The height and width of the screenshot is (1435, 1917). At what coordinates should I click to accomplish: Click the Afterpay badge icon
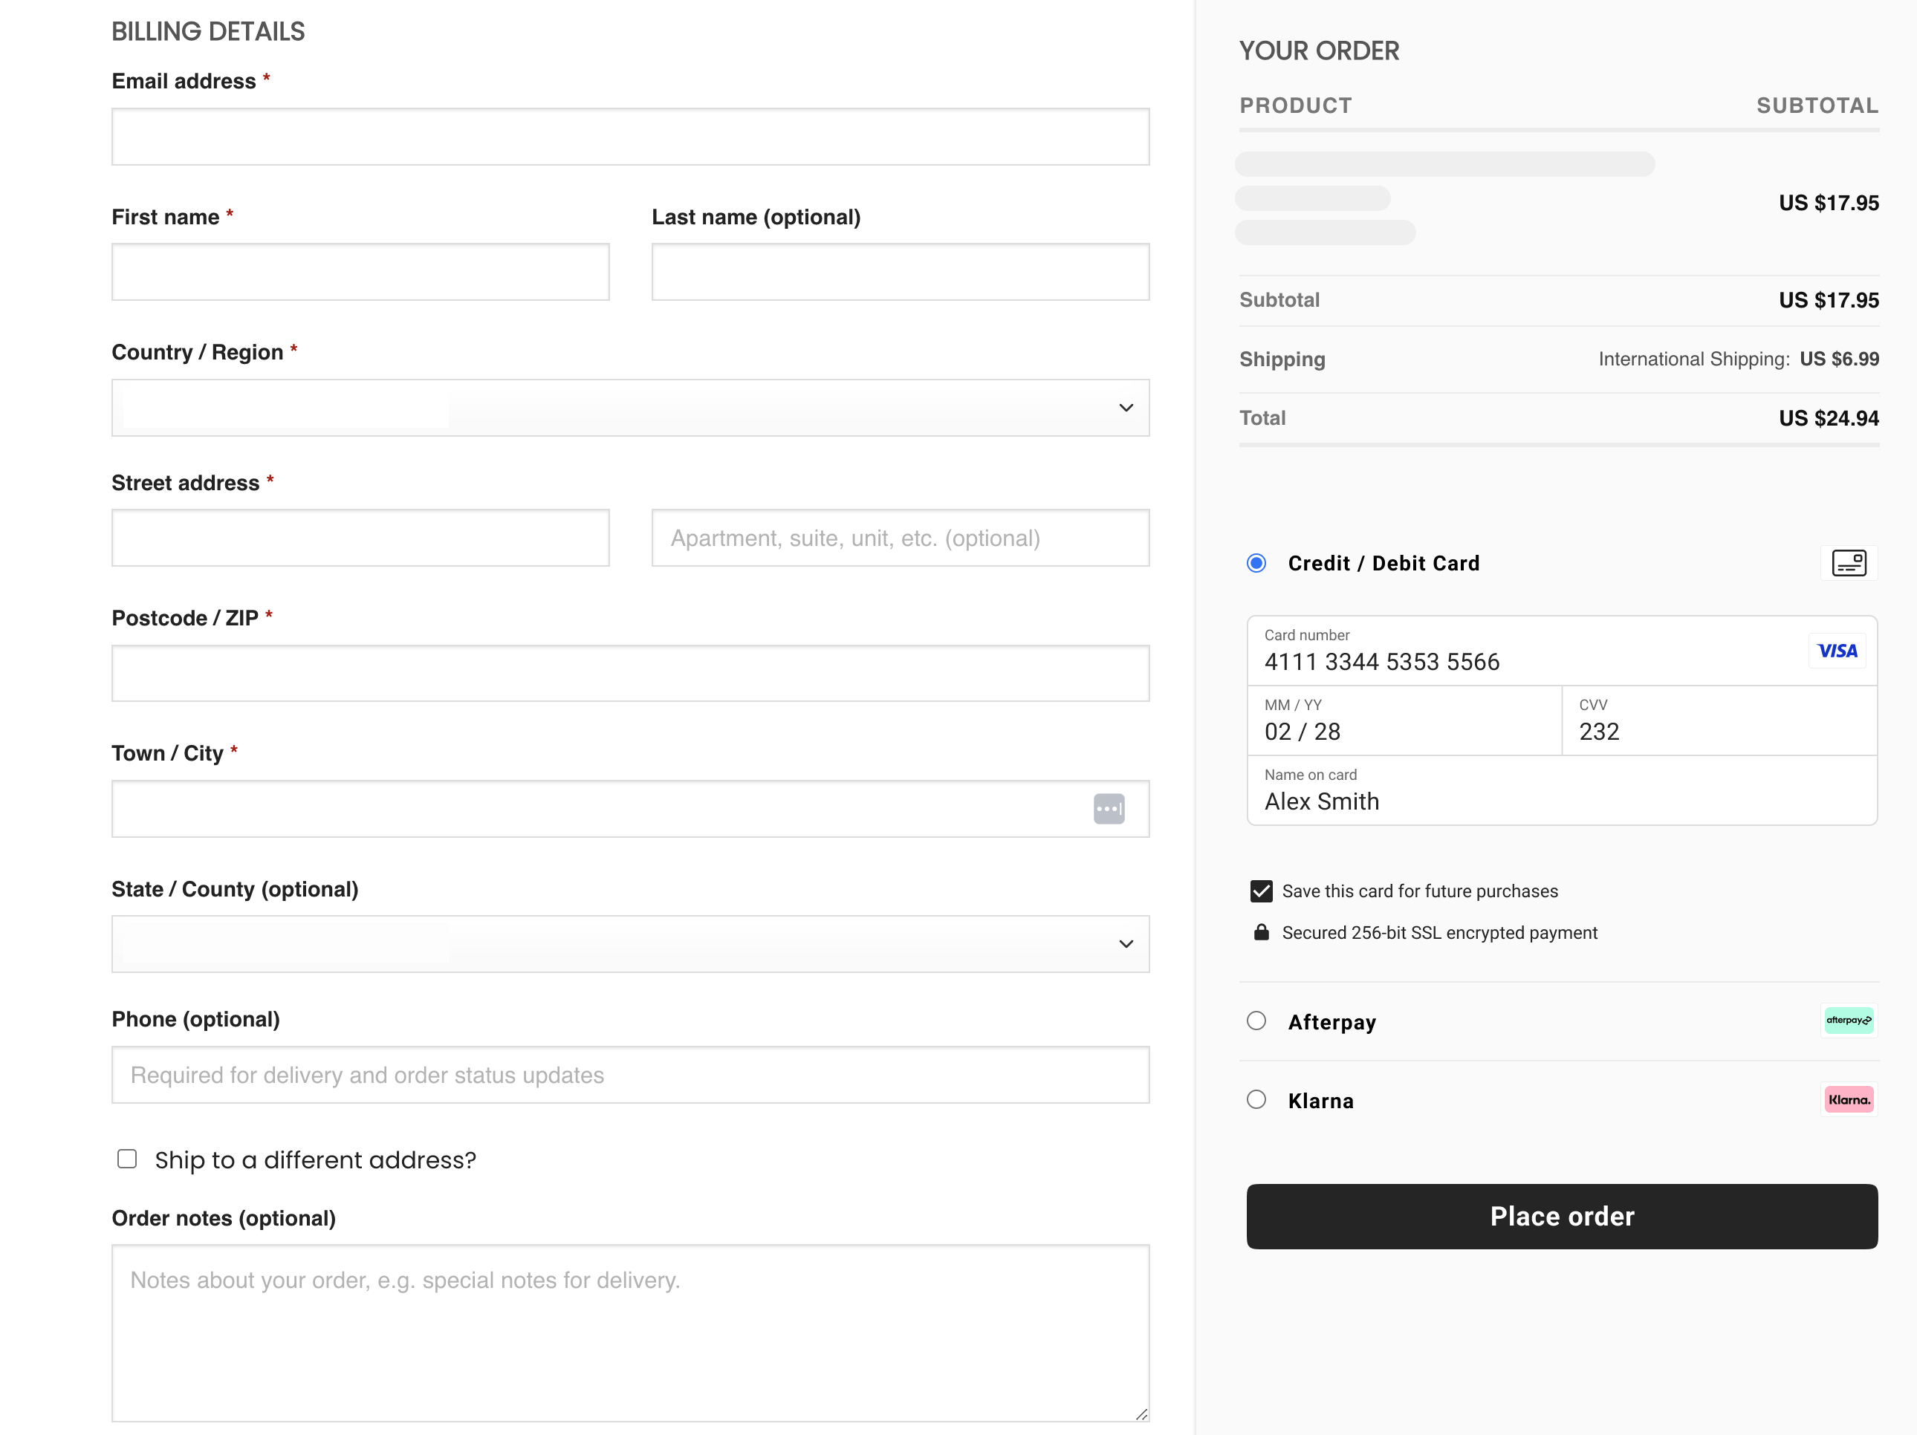click(1849, 1020)
